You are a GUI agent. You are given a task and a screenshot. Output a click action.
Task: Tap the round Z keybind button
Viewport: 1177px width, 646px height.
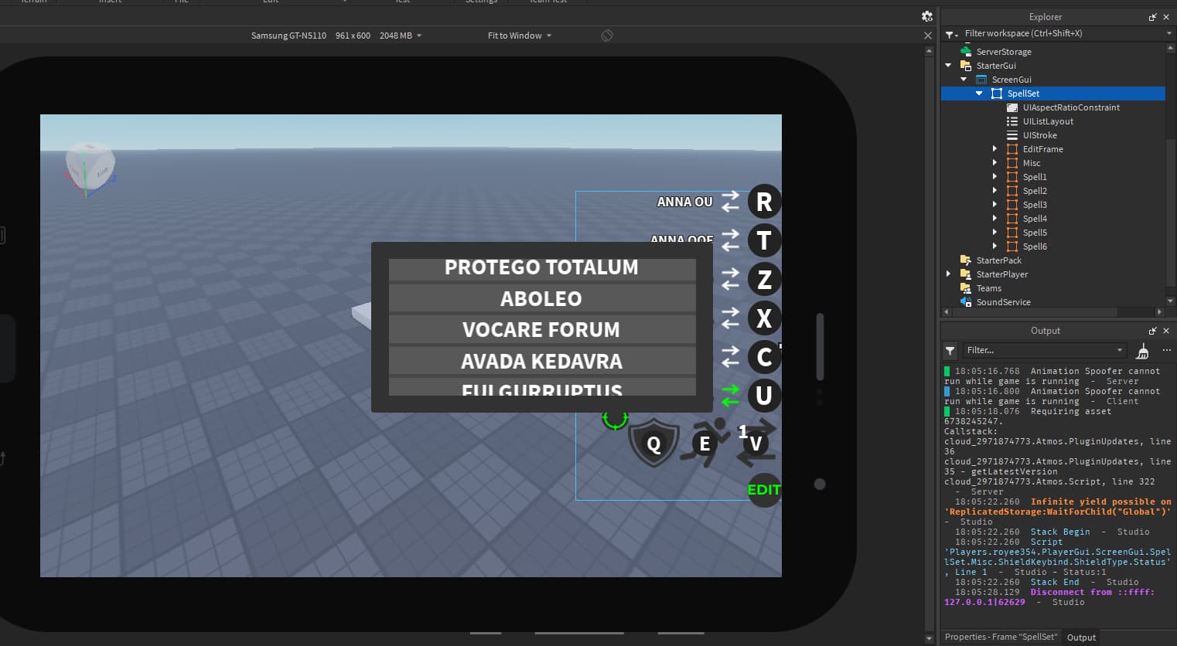click(x=764, y=279)
